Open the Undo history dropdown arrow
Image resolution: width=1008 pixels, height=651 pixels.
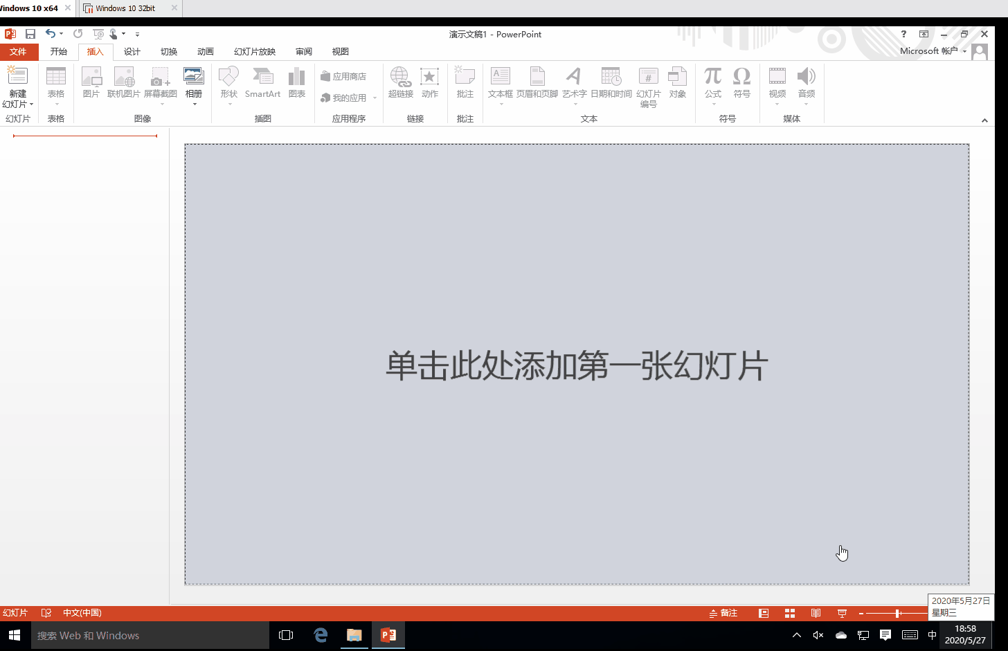[x=61, y=33]
